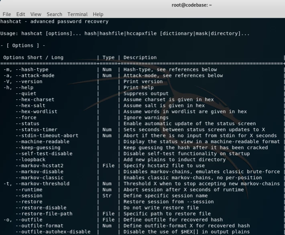Click the '-o, --outfile' option
The height and width of the screenshot is (235, 285).
point(23,220)
